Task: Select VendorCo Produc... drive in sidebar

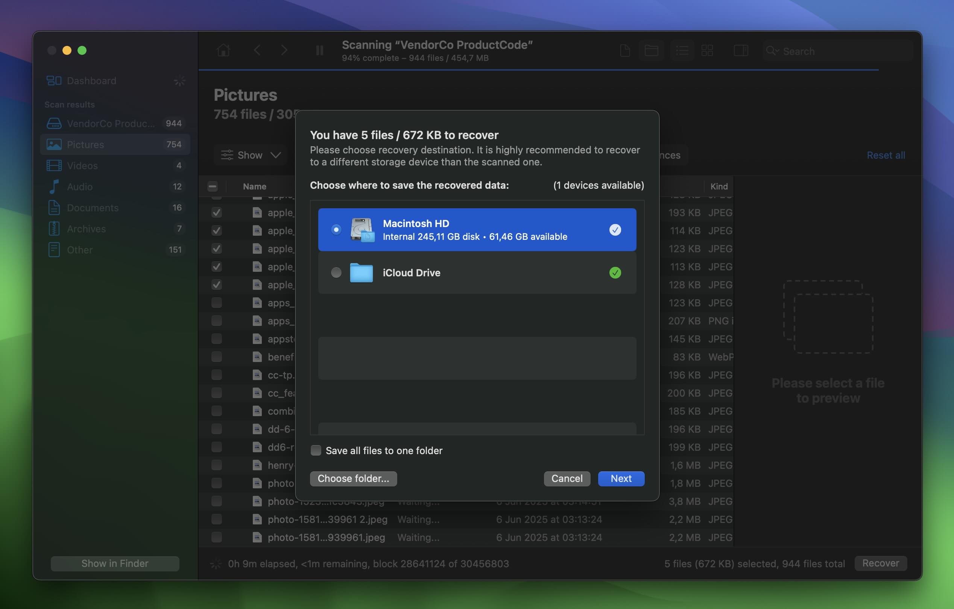Action: pos(115,124)
